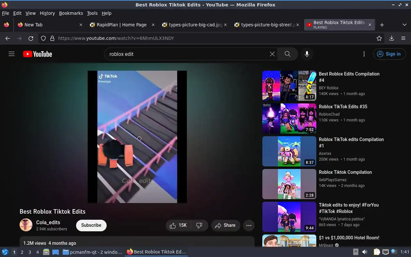Open taskbar volume speaker icon
This screenshot has height=257, width=411.
coord(365,252)
